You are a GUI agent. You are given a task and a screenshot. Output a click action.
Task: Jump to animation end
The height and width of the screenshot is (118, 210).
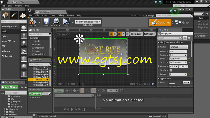[x=79, y=109]
